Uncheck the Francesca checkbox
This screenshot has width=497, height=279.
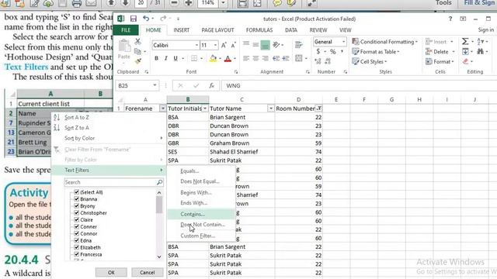point(76,254)
